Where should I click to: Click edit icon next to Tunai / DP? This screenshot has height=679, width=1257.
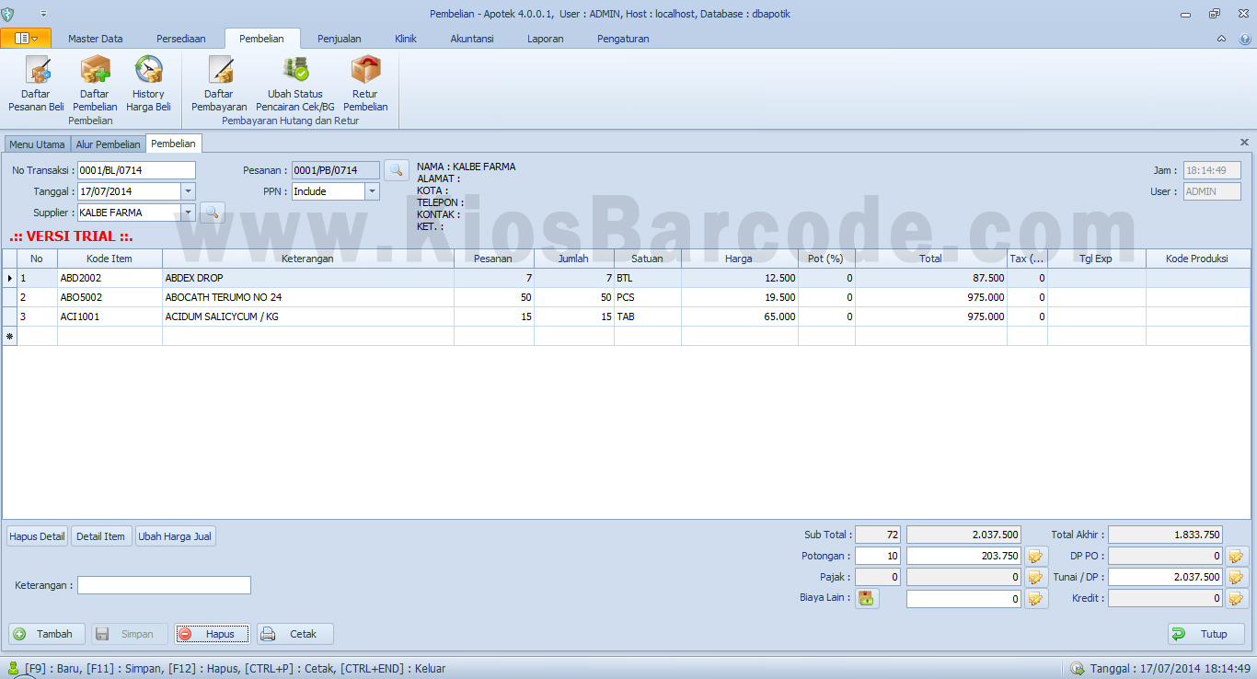1237,578
